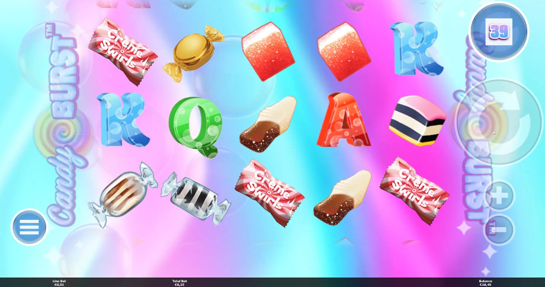
Task: Open the 39 counter button
Action: coord(499,31)
